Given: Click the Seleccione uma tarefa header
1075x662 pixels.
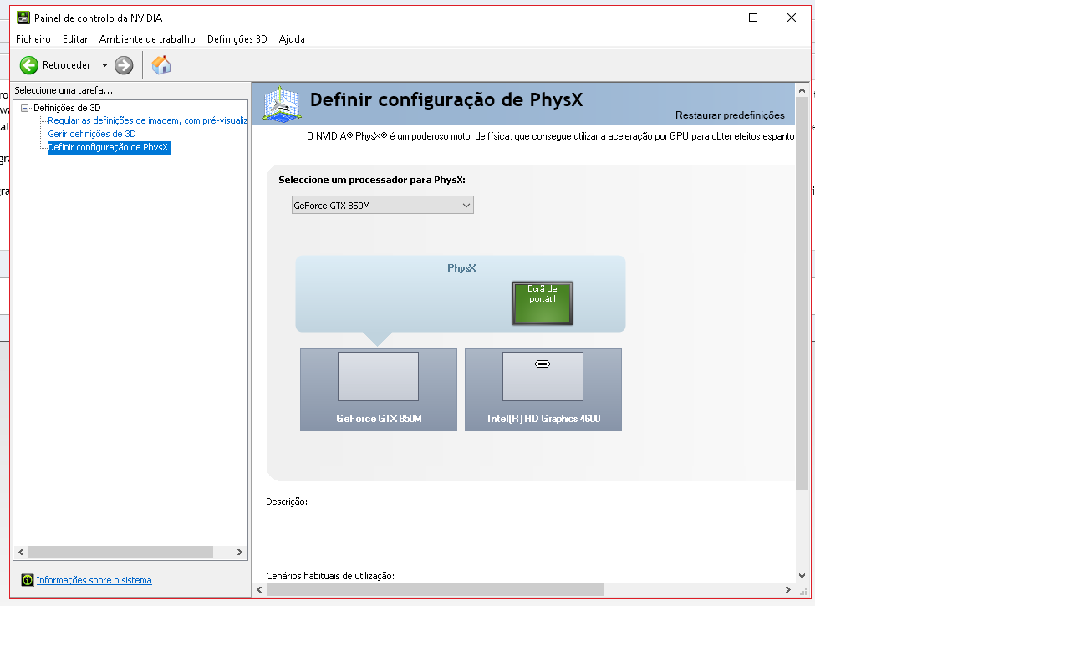Looking at the screenshot, I should pyautogui.click(x=64, y=90).
